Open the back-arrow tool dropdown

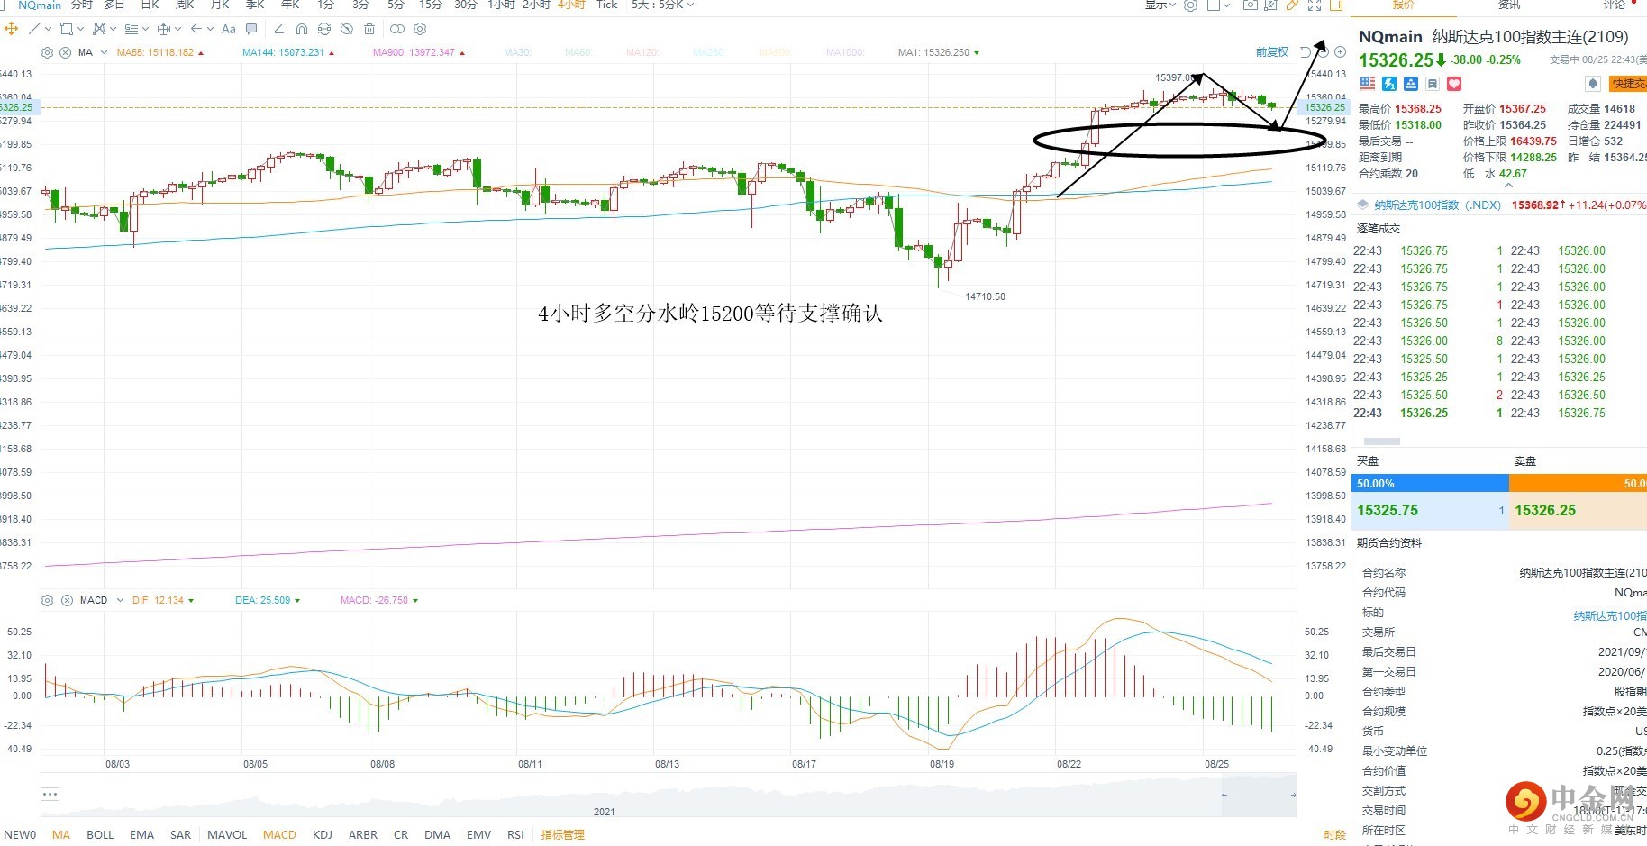click(211, 29)
